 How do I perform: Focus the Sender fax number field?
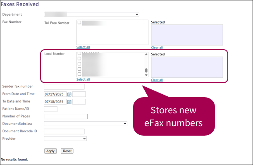coord(64,87)
